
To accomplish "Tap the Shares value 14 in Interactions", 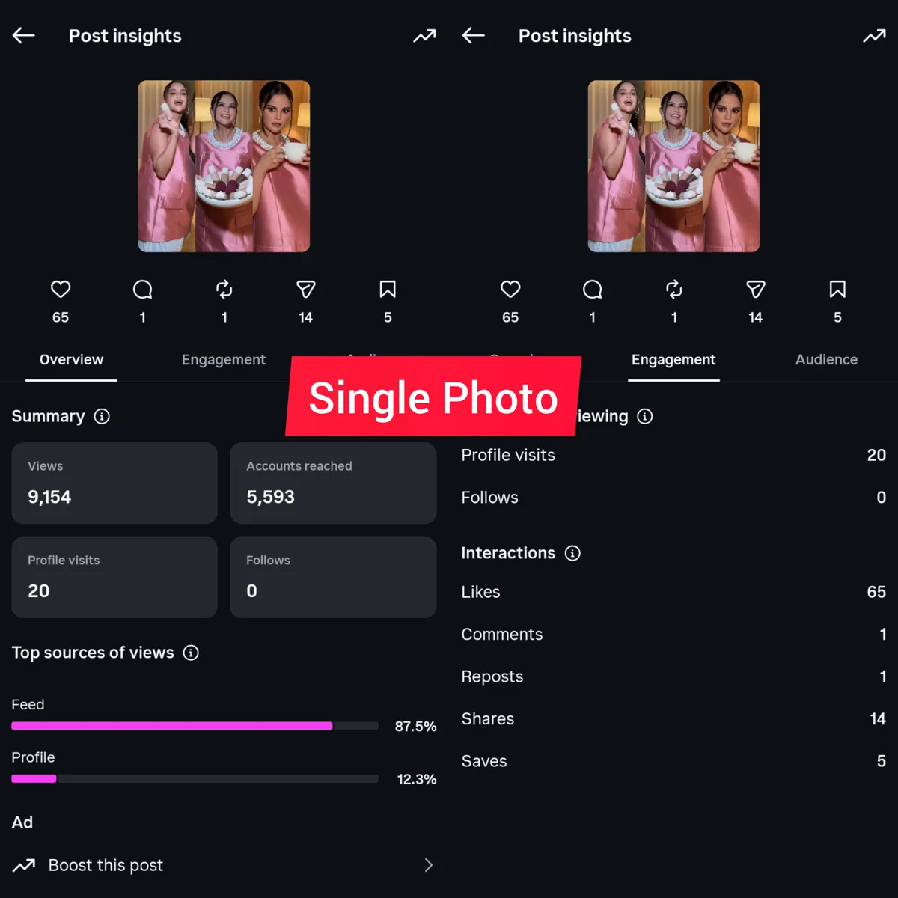I will pos(878,719).
